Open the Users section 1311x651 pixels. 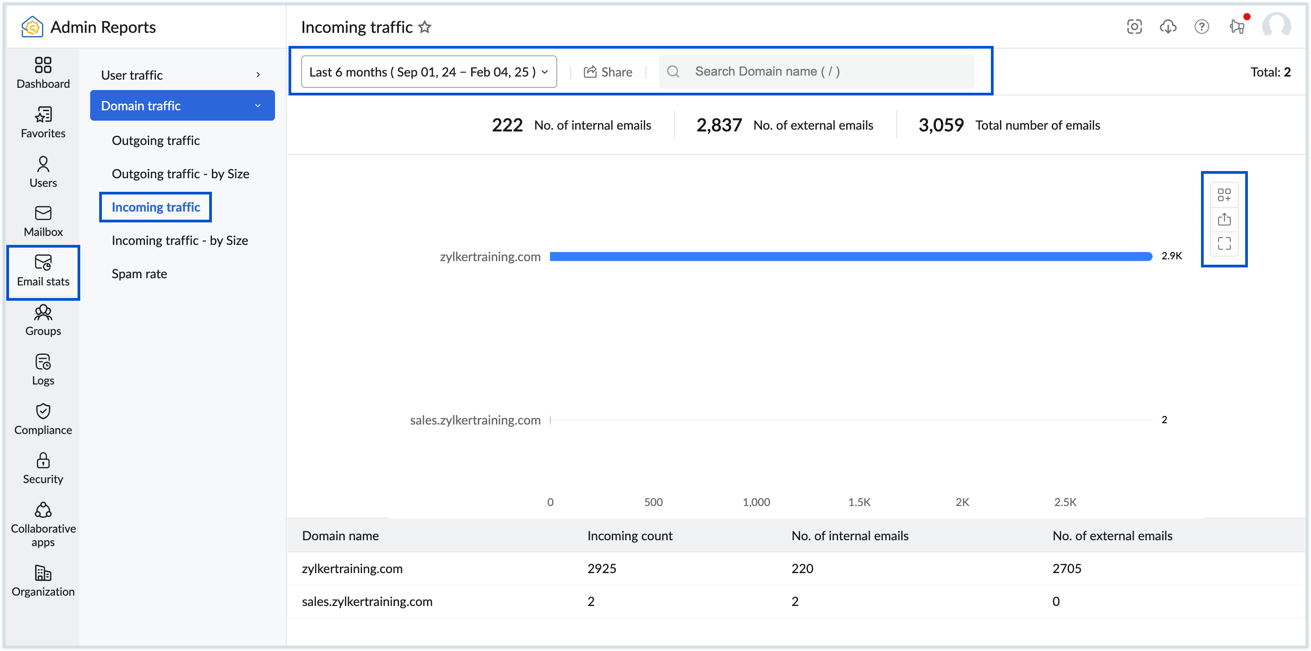pos(43,171)
